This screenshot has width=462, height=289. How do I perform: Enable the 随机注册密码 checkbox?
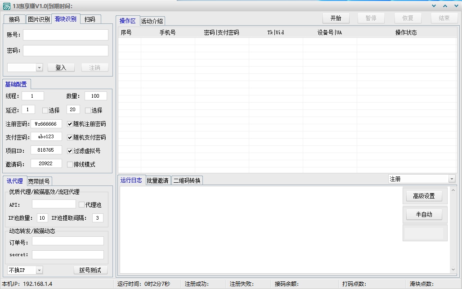70,124
